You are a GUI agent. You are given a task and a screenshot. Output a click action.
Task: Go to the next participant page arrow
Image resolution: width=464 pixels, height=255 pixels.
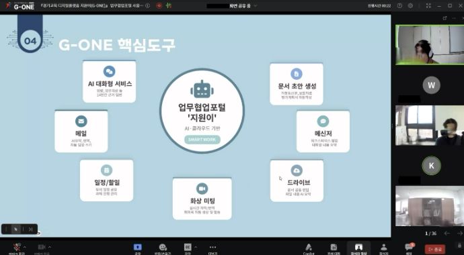coord(459,234)
